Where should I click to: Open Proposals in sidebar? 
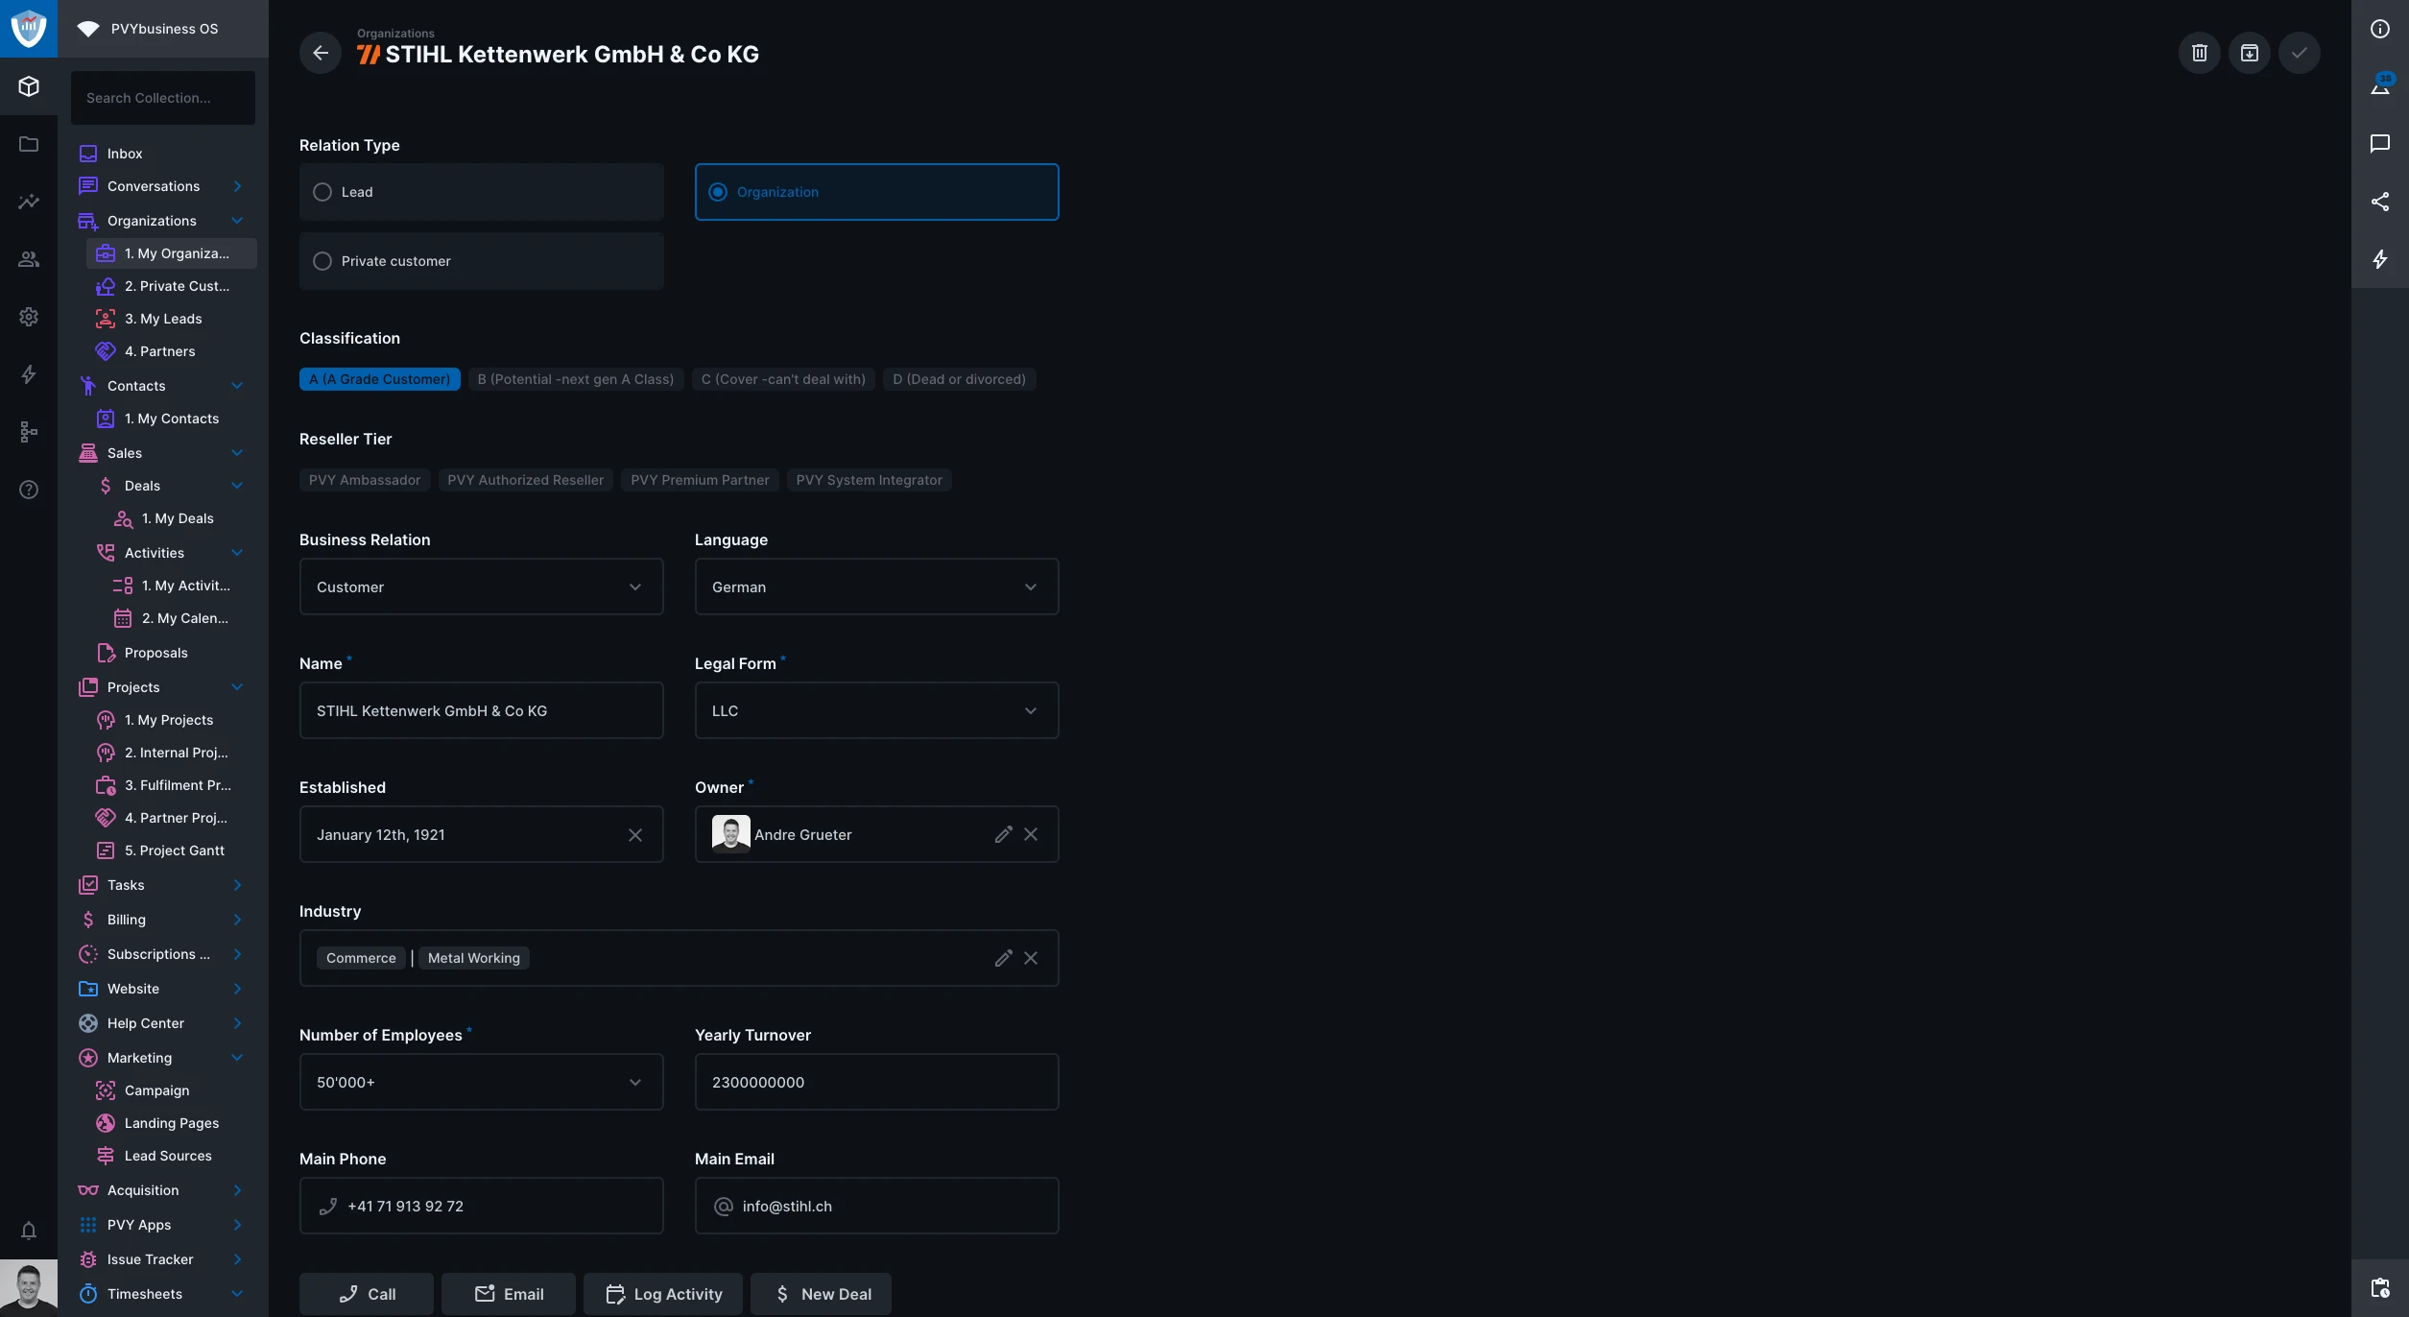pyautogui.click(x=155, y=653)
